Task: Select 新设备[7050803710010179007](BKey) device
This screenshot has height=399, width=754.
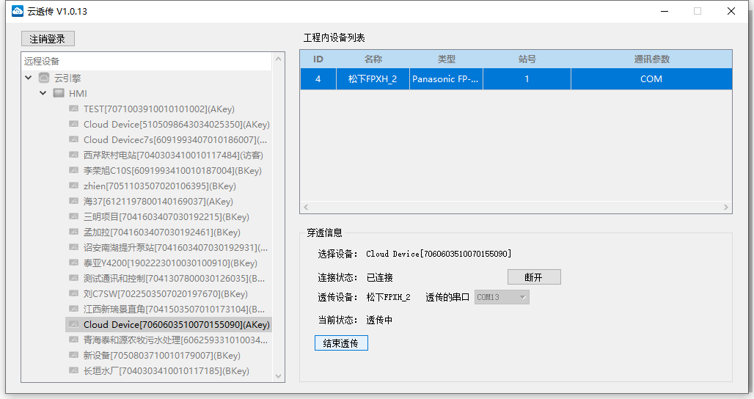Action: [162, 355]
